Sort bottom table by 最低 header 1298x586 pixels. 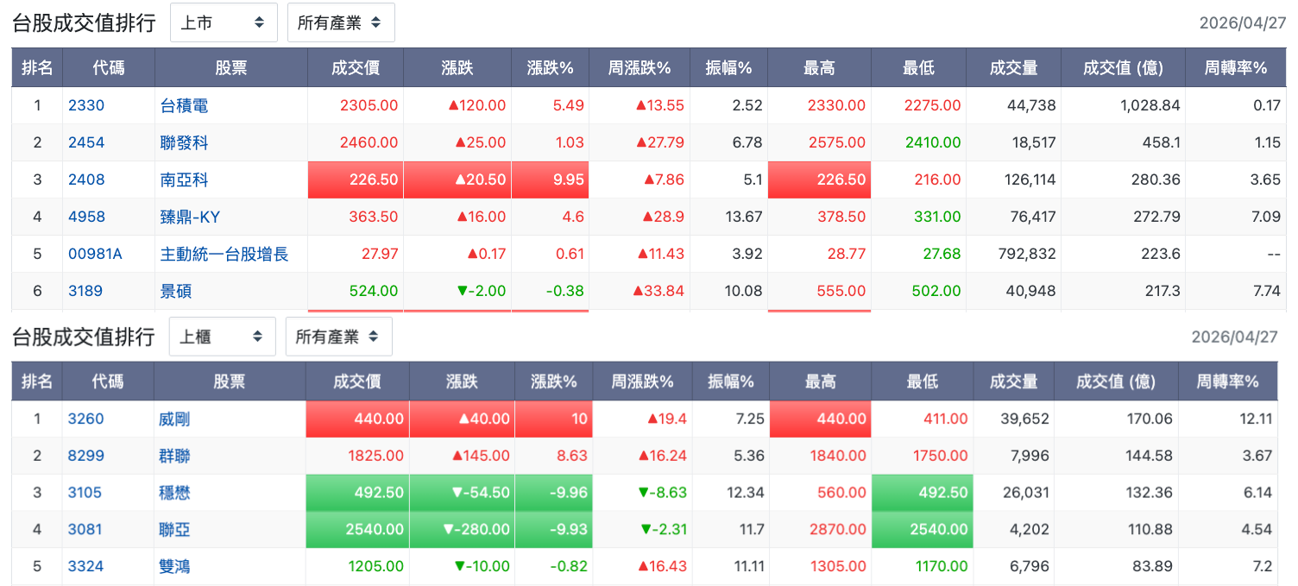pos(922,381)
